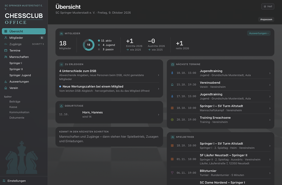Click the 11 aktiv legend entry
This screenshot has height=185, width=282.
click(105, 41)
